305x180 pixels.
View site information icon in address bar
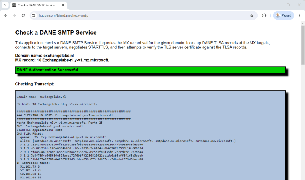coord(34,15)
